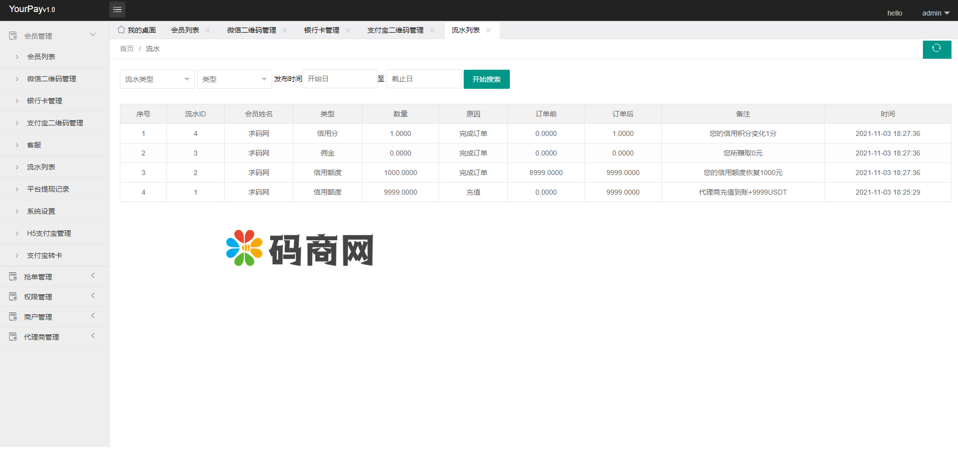Open the admin user dropdown
This screenshot has height=466, width=958.
[935, 13]
